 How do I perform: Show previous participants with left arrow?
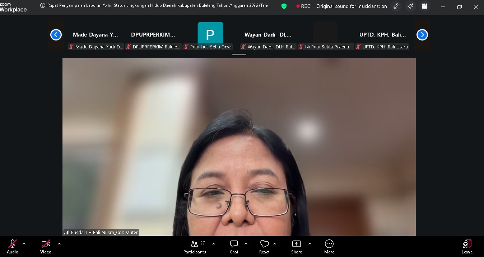coord(56,35)
